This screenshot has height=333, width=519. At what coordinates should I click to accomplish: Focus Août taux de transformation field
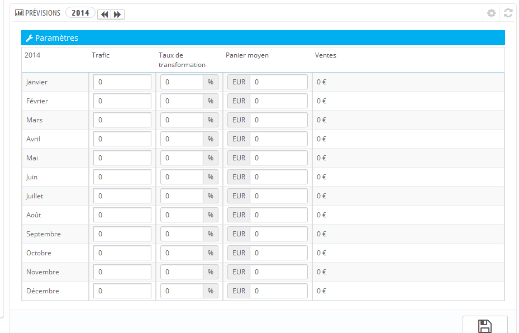coord(182,215)
